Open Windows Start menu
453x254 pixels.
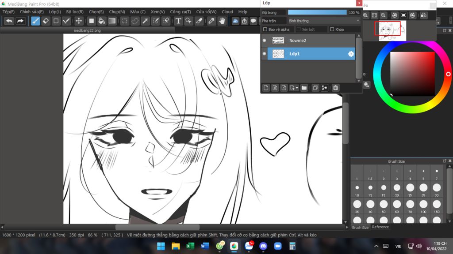coord(161,246)
